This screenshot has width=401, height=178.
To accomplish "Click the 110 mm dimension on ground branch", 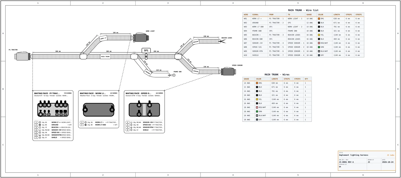I will click(159, 70).
